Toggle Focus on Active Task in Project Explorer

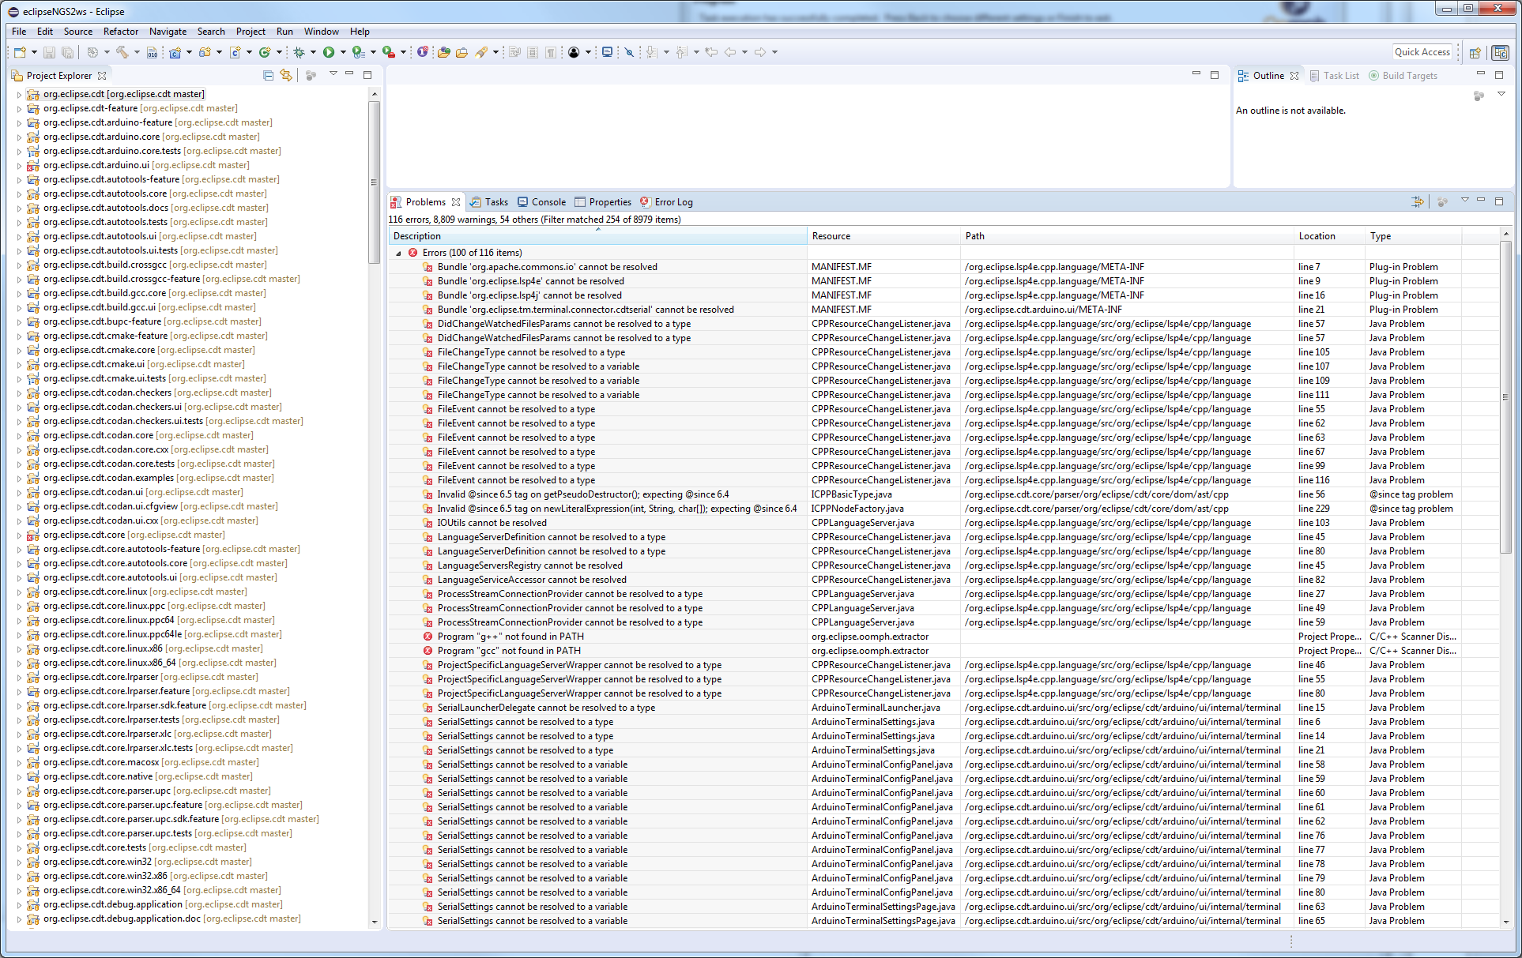(x=311, y=76)
